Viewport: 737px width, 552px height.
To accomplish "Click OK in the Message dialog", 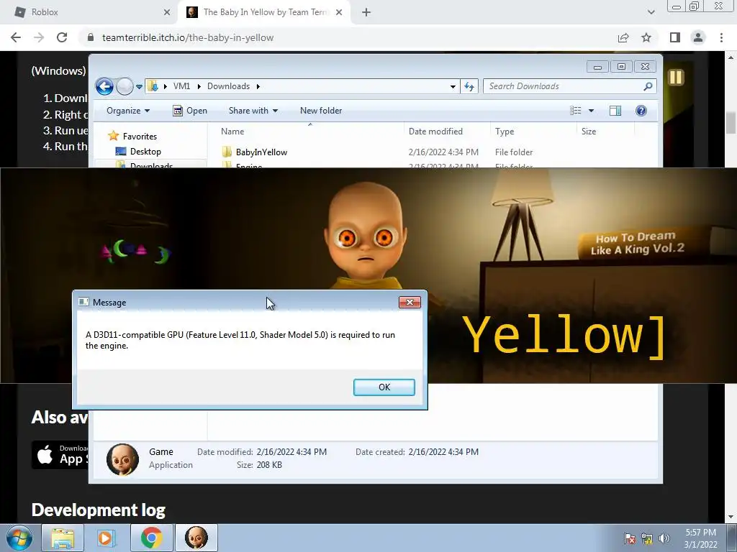I will 384,387.
